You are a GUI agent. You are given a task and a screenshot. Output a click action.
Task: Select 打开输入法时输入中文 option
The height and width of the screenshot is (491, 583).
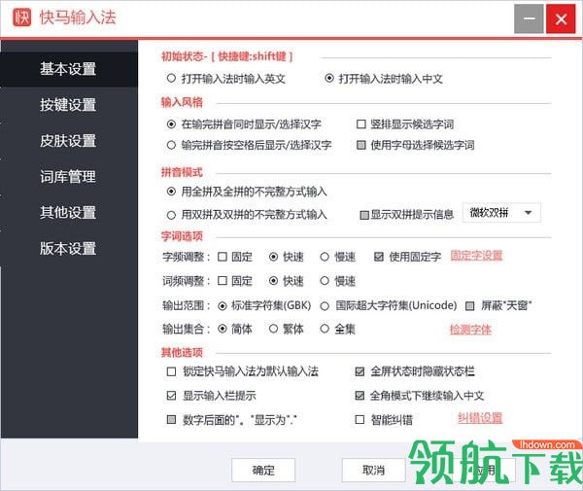pos(329,79)
